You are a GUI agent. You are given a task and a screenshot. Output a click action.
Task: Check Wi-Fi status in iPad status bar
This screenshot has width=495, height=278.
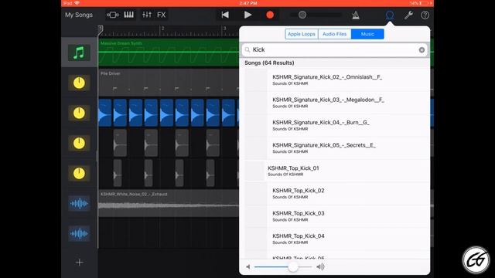click(77, 3)
